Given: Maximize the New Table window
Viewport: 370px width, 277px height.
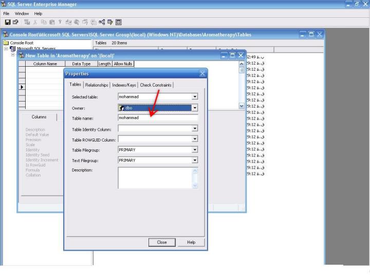Looking at the screenshot, I should tap(232, 55).
